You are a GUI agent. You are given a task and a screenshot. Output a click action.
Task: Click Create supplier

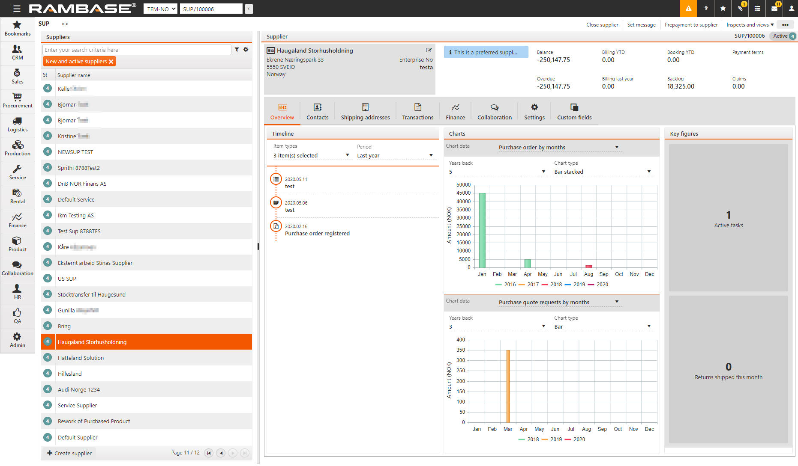[x=69, y=453]
